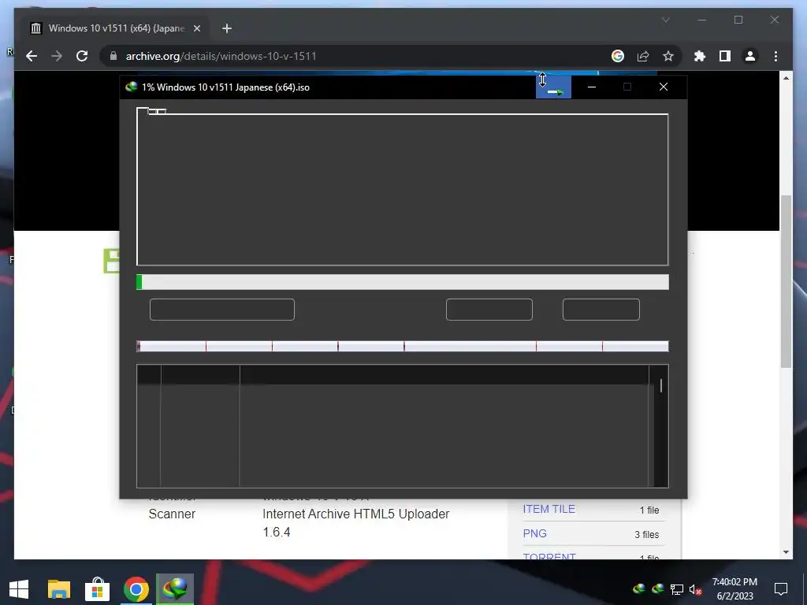Click the Chrome page vertical scrollbar thumb
Image resolution: width=807 pixels, height=605 pixels.
coord(786,281)
